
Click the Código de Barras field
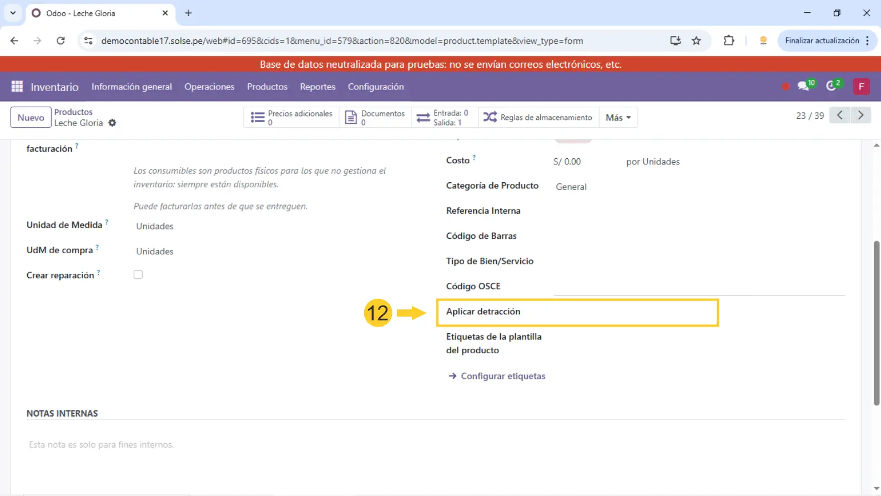pos(699,236)
